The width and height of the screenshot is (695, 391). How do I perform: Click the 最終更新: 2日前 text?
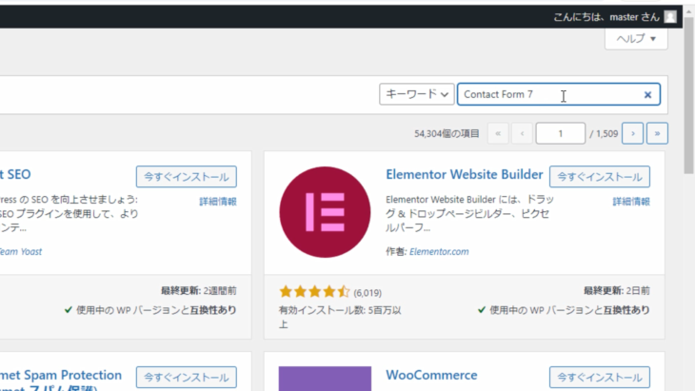coord(617,290)
